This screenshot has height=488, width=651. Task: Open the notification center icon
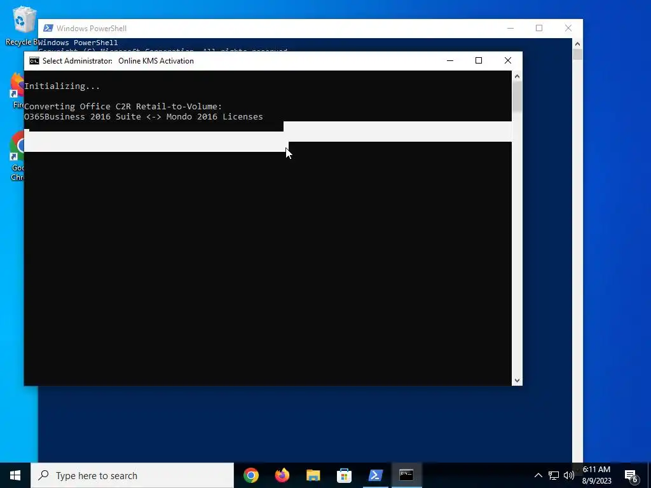(x=631, y=475)
